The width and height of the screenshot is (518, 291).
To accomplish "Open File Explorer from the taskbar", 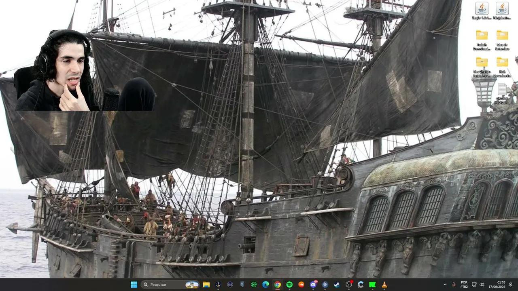I will [206, 285].
